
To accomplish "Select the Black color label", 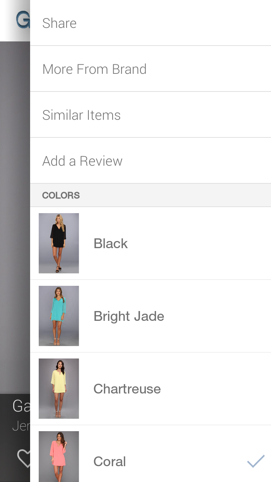I will (x=111, y=243).
